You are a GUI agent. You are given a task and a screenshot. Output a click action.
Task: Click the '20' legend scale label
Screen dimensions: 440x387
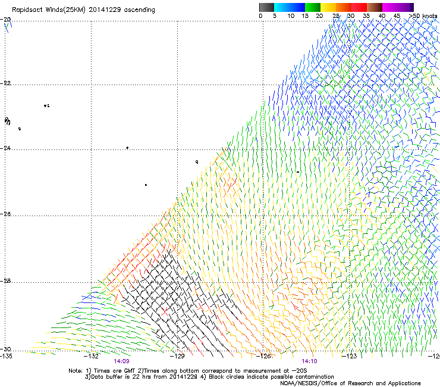[x=319, y=16]
